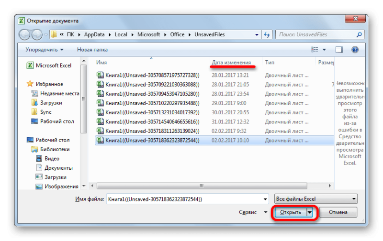Click the Открыть button
Image resolution: width=383 pixels, height=241 pixels.
291,212
